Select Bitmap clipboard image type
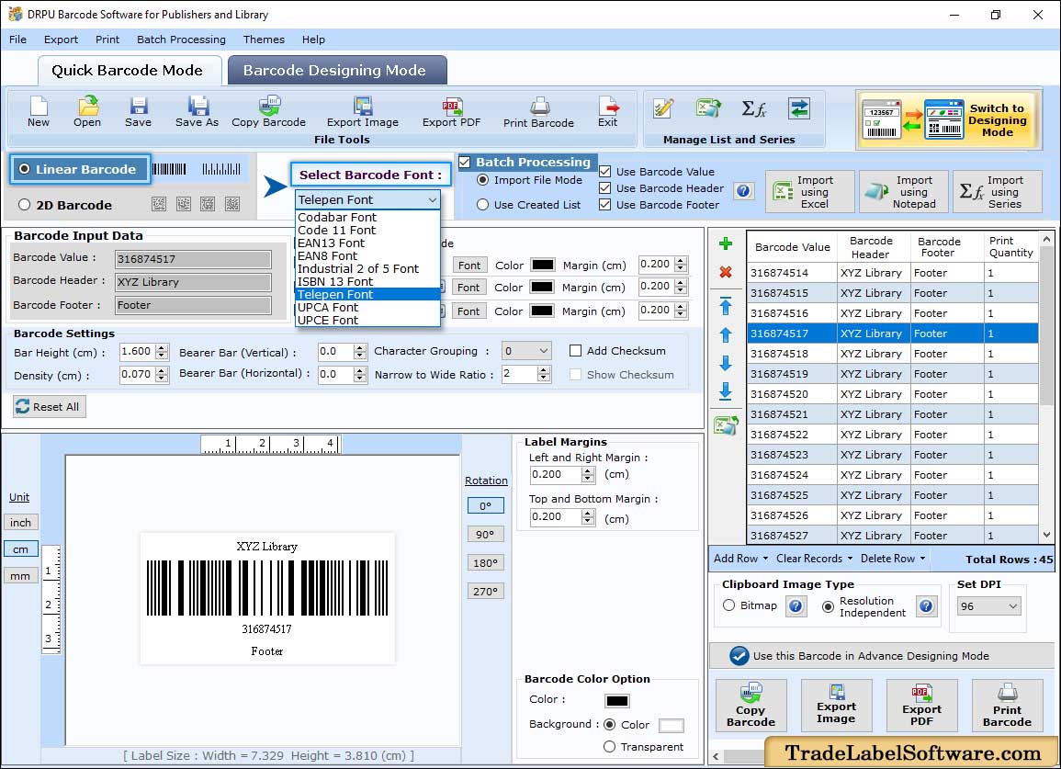 pos(728,605)
